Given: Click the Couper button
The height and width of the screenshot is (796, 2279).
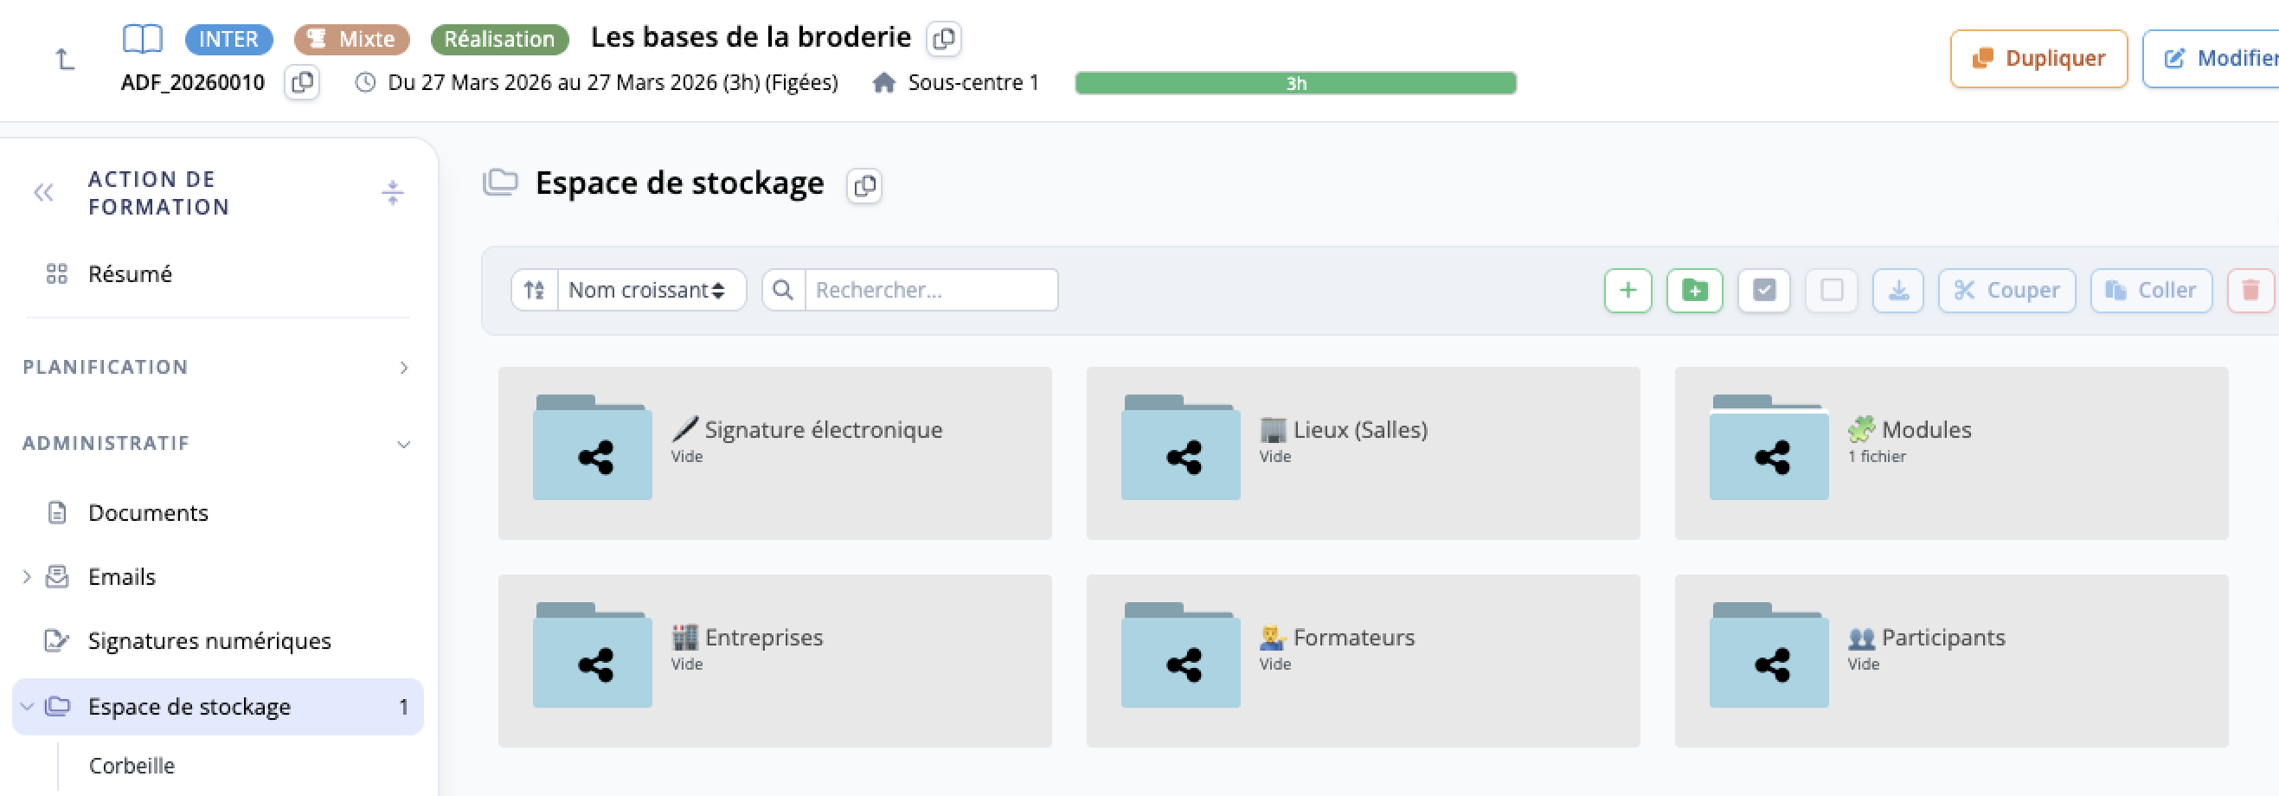Looking at the screenshot, I should 2006,290.
